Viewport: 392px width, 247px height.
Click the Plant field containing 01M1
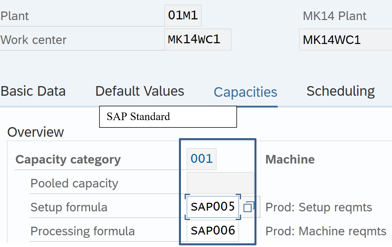[183, 16]
